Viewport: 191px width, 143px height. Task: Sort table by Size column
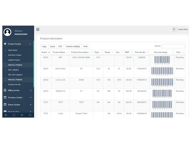coord(119,52)
